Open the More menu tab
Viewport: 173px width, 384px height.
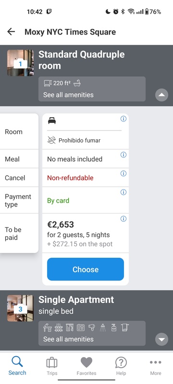tap(156, 366)
